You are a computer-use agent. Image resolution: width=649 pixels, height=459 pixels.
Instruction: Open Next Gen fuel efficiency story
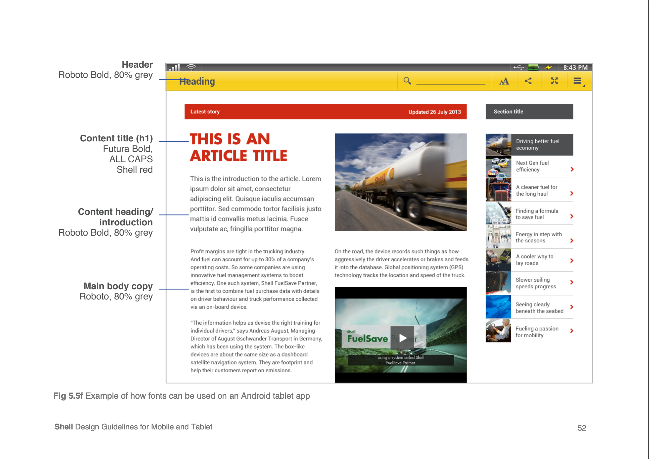[x=529, y=167]
